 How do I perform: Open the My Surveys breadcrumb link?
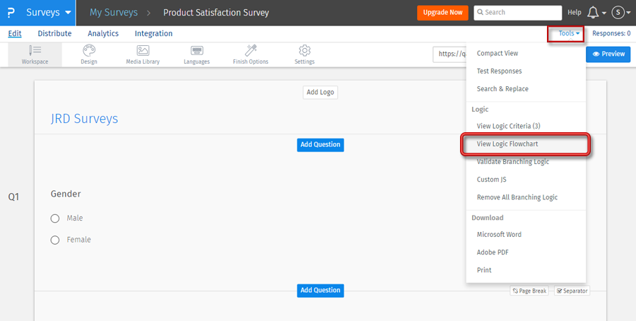point(114,13)
